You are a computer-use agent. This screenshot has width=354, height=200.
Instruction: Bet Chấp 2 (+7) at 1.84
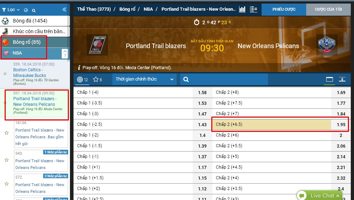(x=282, y=114)
